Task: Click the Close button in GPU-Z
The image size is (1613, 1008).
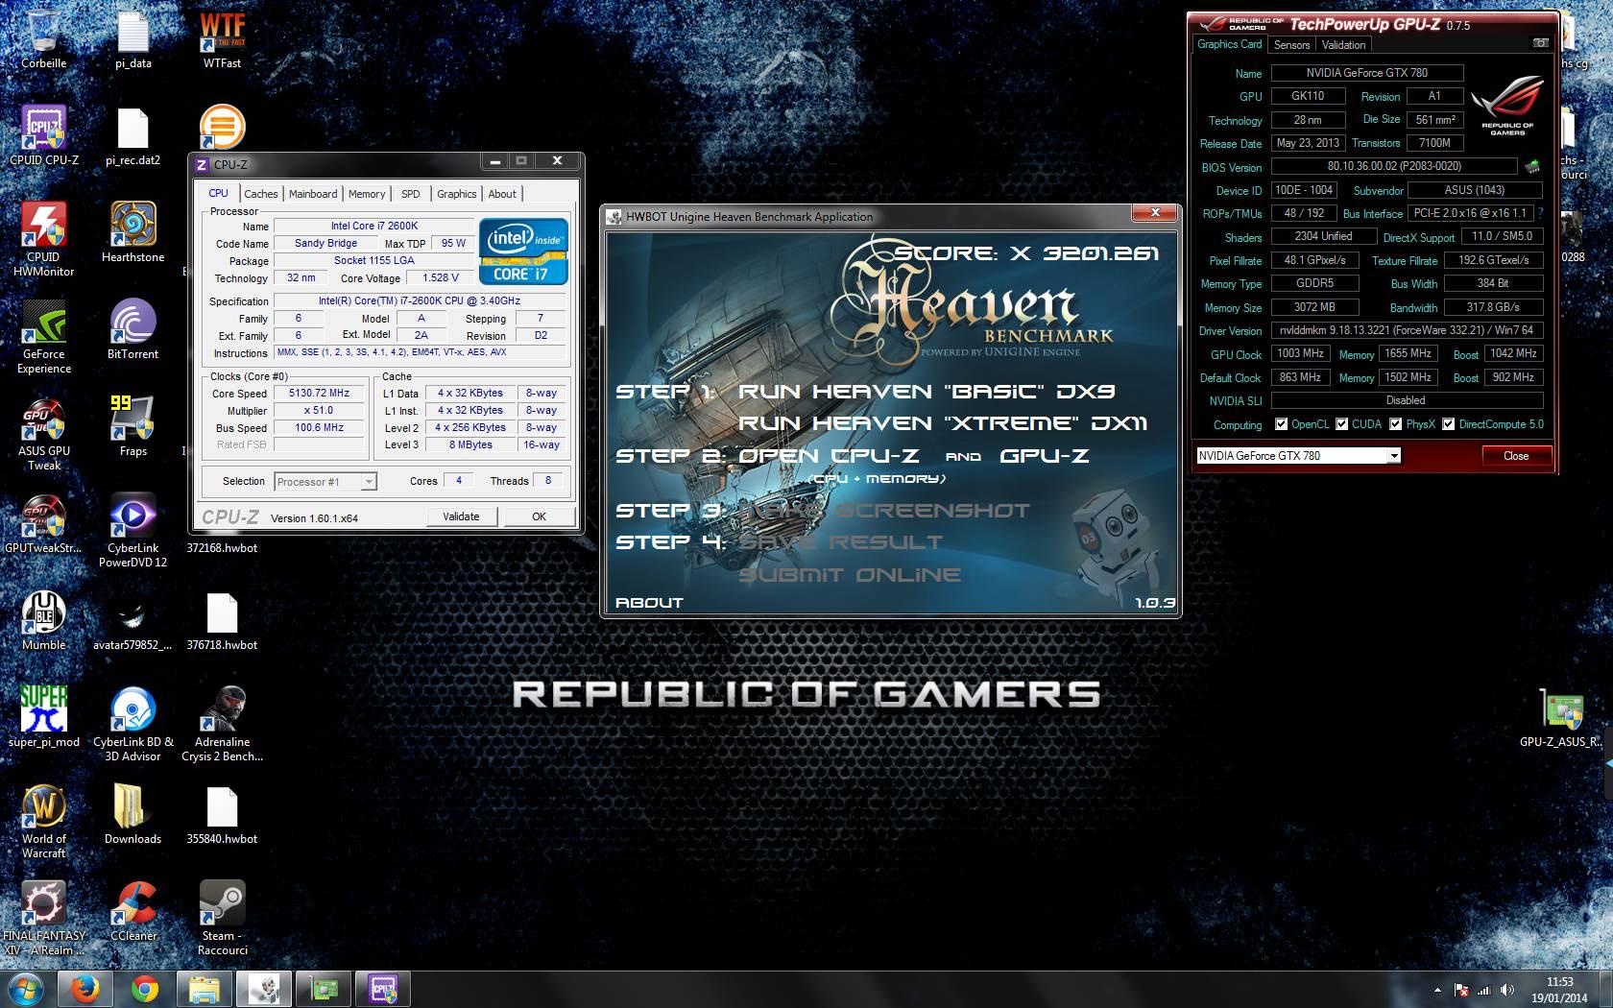Action: click(1516, 456)
